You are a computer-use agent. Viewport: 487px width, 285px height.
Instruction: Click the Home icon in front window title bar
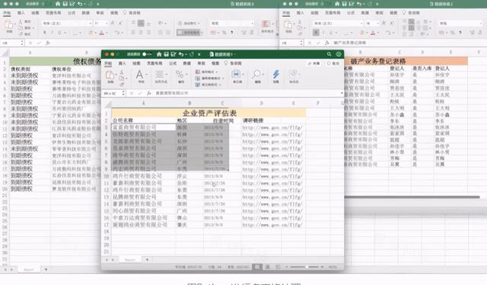[x=159, y=54]
